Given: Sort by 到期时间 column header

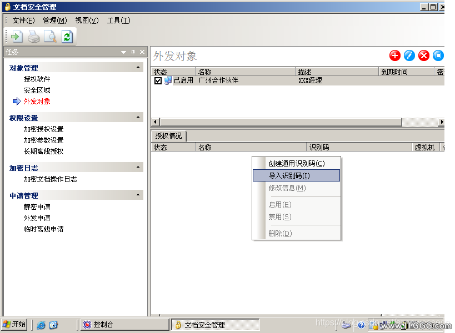Looking at the screenshot, I should pyautogui.click(x=406, y=72).
